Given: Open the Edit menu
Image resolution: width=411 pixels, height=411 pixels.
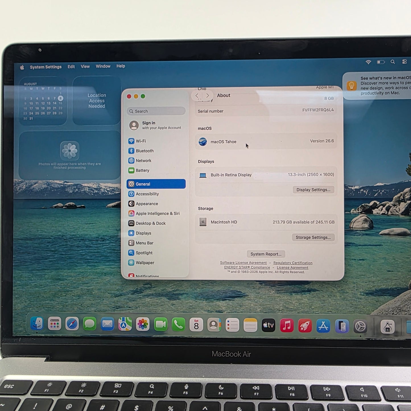Looking at the screenshot, I should (71, 67).
